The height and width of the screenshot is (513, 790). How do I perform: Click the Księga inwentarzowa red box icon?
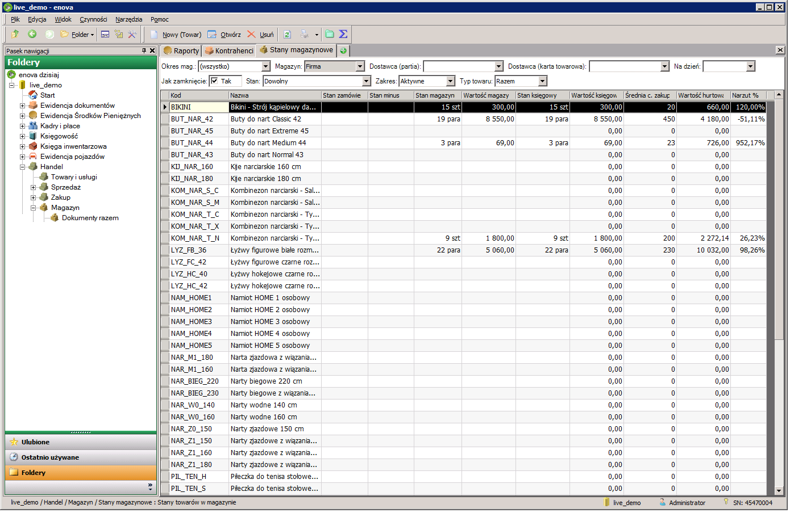click(34, 146)
